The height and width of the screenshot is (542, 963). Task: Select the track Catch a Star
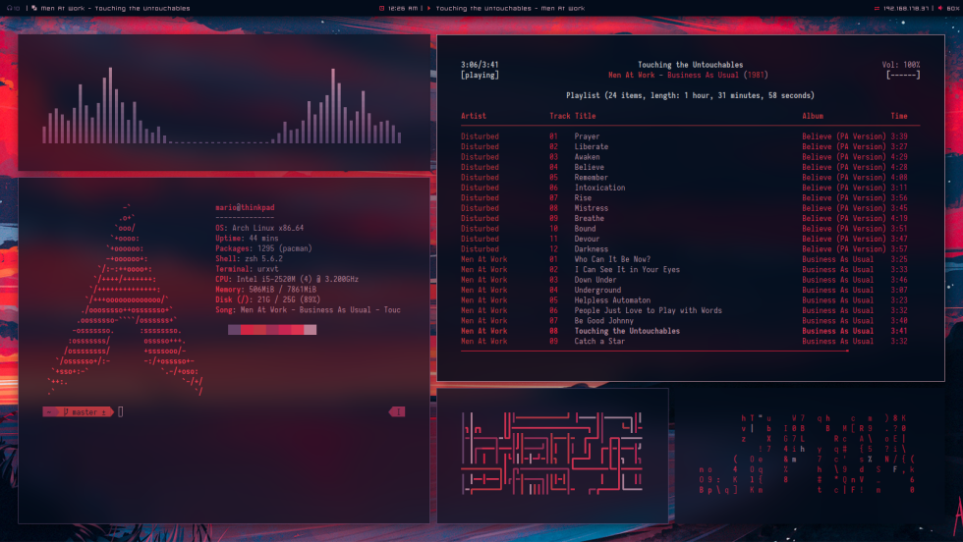684,341
